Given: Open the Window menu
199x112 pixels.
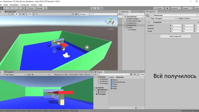Looking at the screenshot, I should (34, 5).
